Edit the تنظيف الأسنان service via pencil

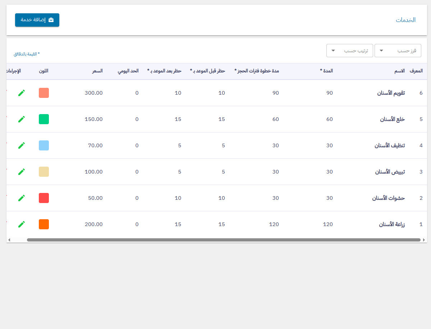coord(22,145)
